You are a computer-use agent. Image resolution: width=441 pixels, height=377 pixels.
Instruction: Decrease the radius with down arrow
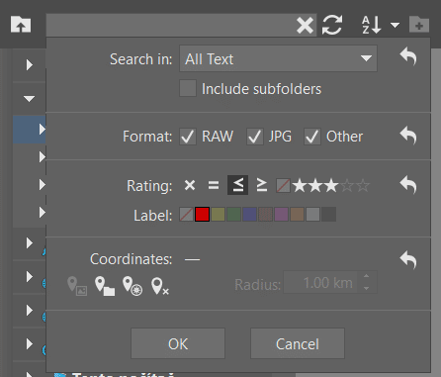coord(367,288)
